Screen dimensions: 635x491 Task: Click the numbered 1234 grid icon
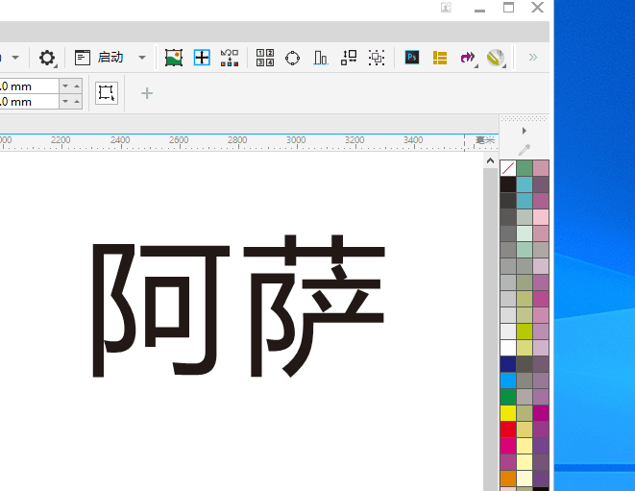(265, 58)
